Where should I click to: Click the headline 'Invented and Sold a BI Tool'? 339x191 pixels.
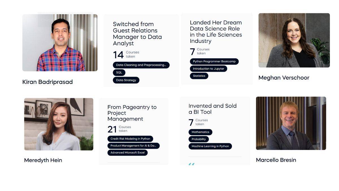point(212,109)
